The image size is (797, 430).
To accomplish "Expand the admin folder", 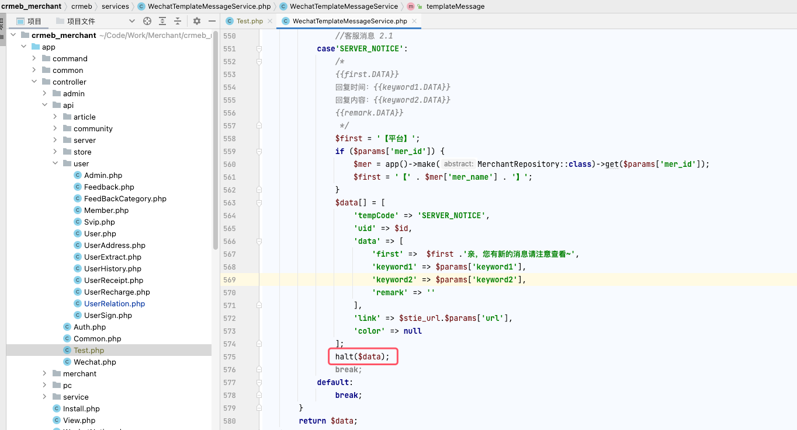I will 44,93.
